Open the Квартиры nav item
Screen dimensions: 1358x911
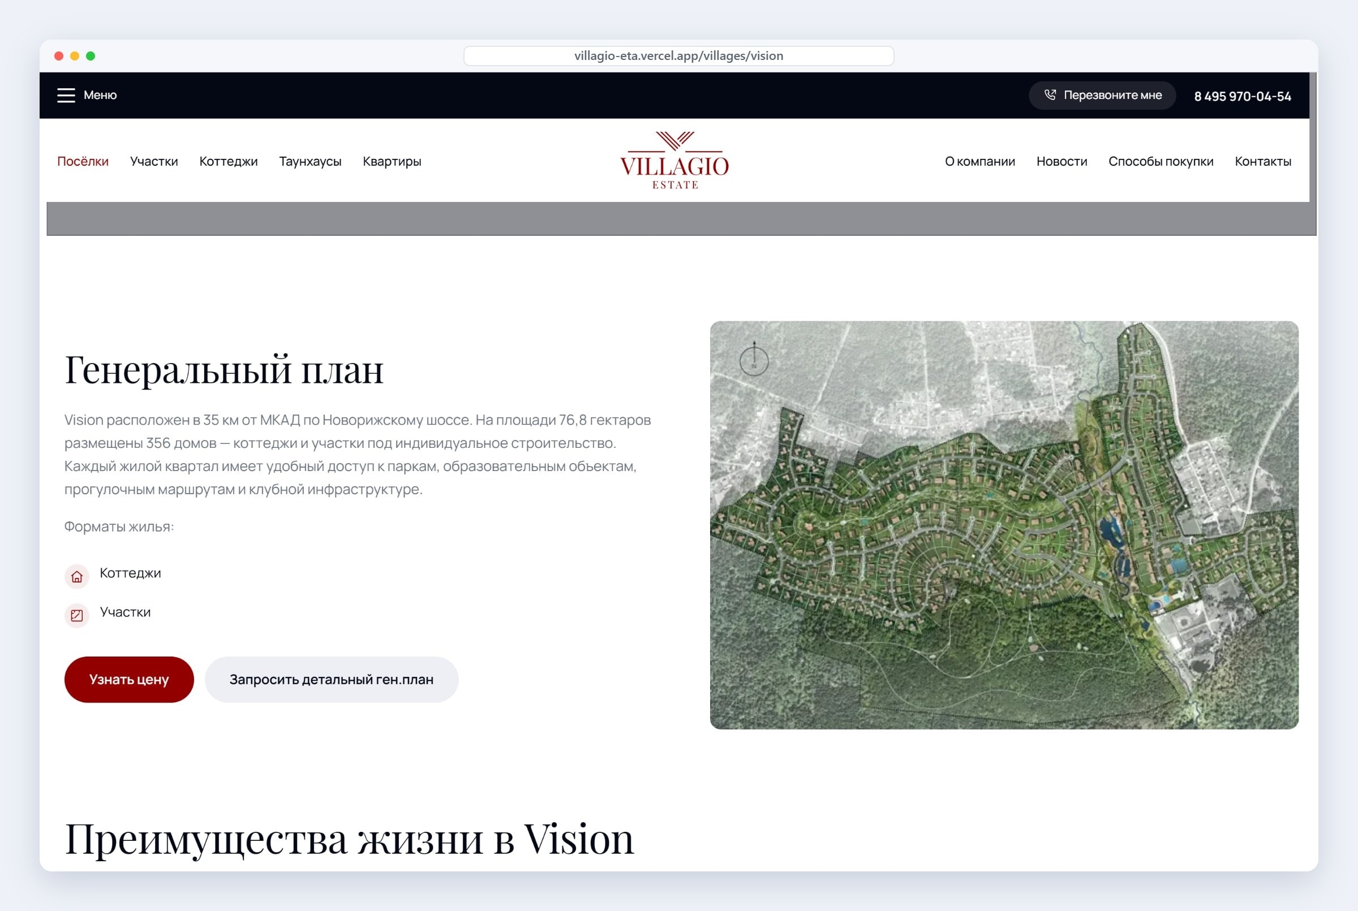392,161
